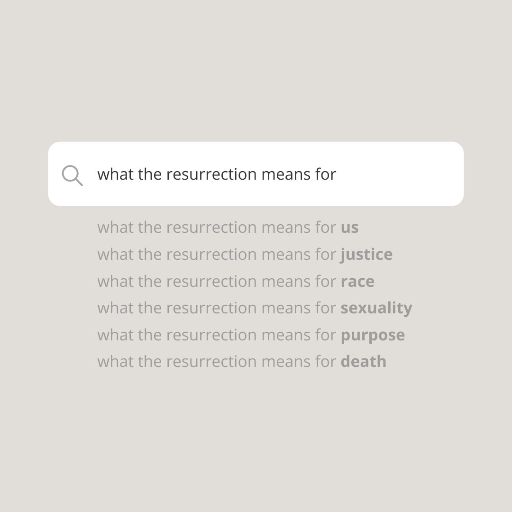The height and width of the screenshot is (512, 512).
Task: Click the word 'what' in the search box
Action: [115, 174]
